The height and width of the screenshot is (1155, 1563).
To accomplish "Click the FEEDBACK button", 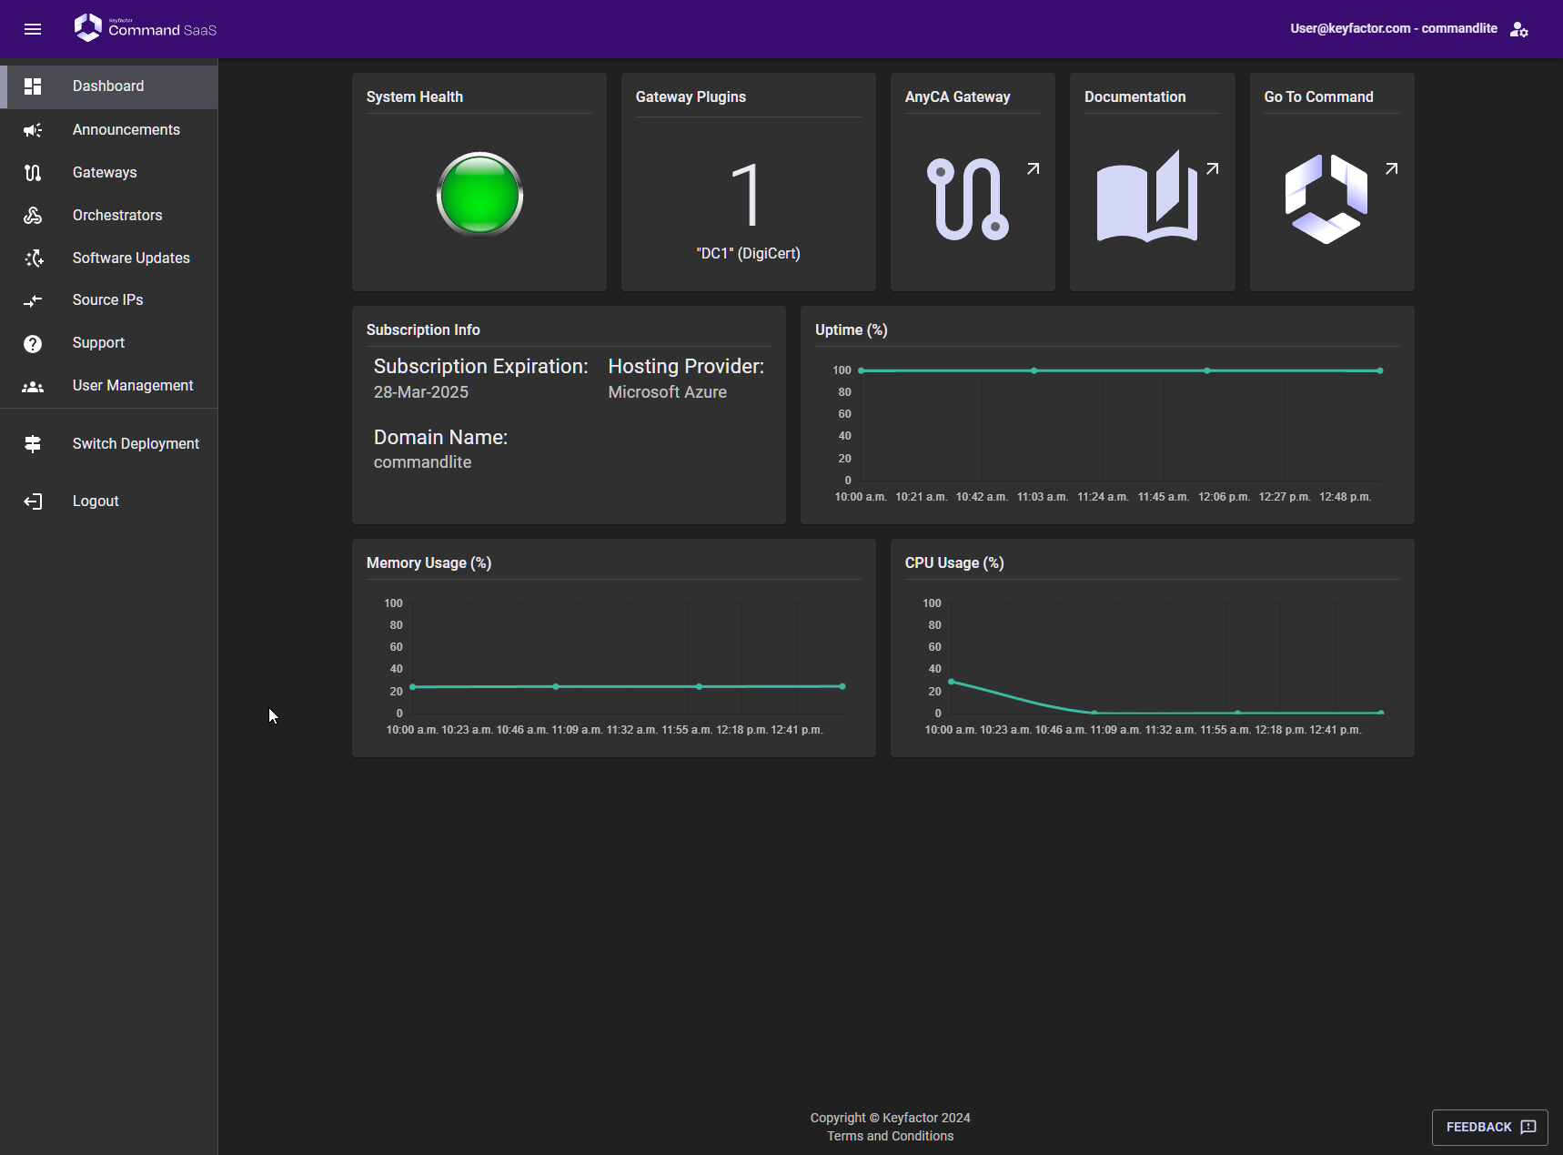I will point(1489,1127).
